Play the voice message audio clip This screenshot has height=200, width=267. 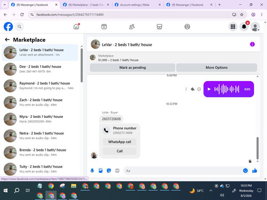[x=209, y=89]
